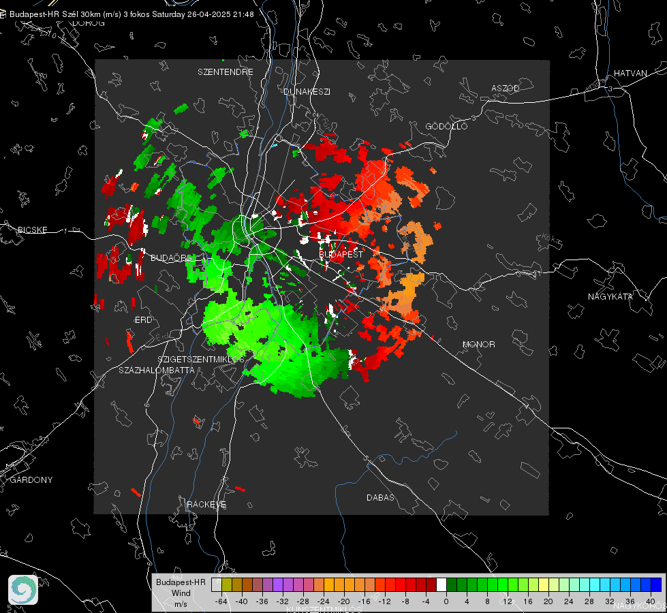Select the BUDAPEST city label
667x613 pixels.
click(x=341, y=254)
